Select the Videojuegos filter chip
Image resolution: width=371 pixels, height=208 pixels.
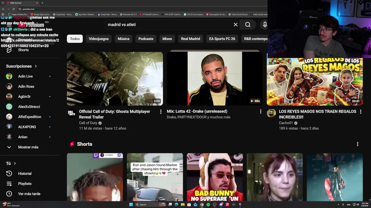(99, 39)
